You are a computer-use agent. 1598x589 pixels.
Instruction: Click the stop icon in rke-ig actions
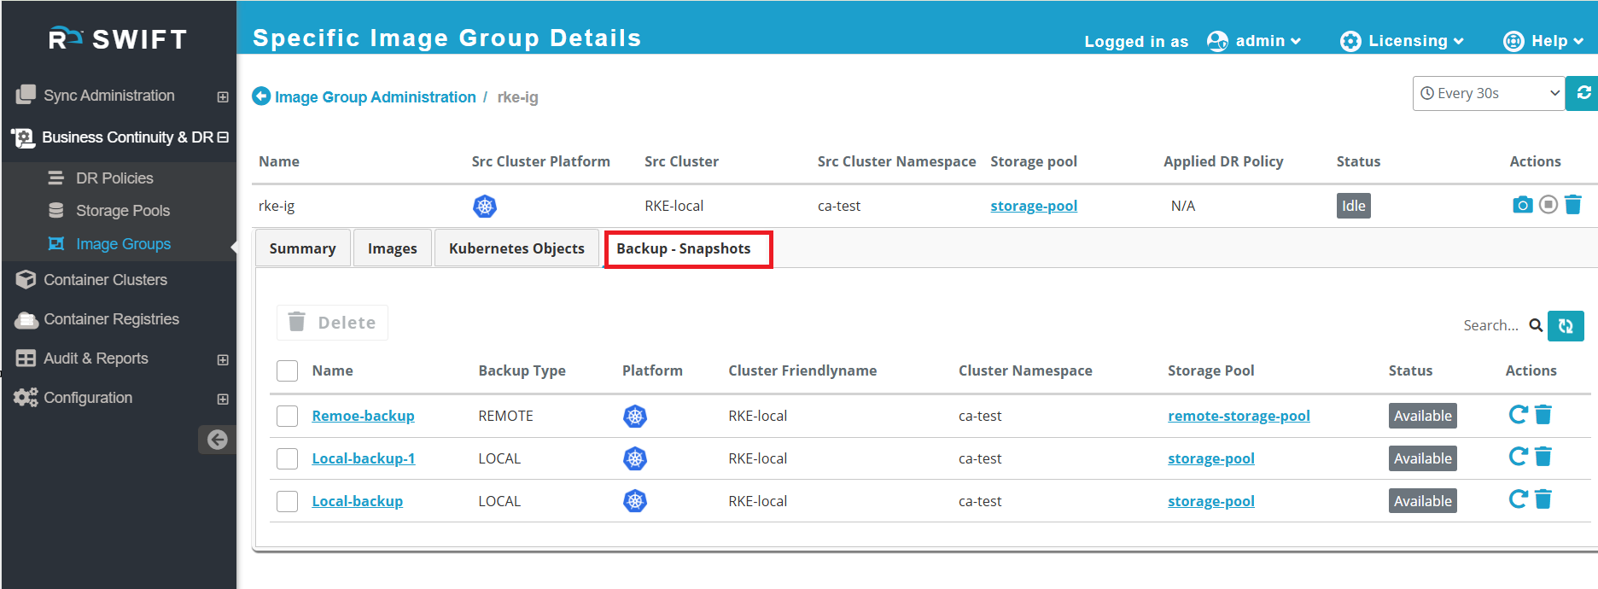[x=1548, y=205]
